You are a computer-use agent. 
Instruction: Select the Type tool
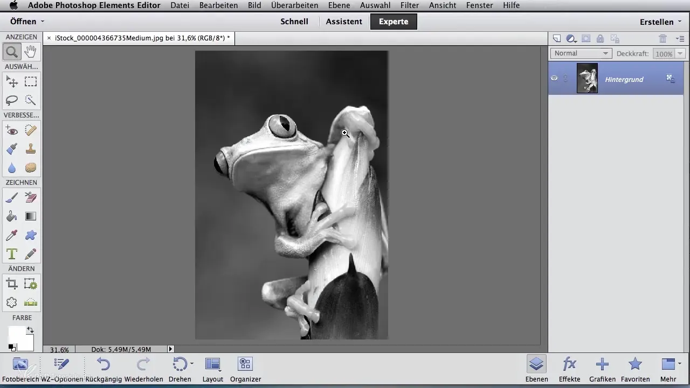point(12,253)
